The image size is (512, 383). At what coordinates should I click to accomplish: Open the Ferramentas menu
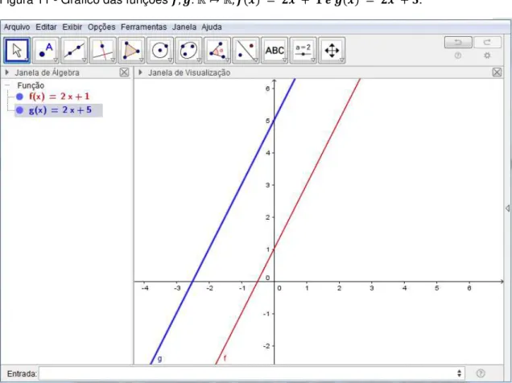(143, 27)
